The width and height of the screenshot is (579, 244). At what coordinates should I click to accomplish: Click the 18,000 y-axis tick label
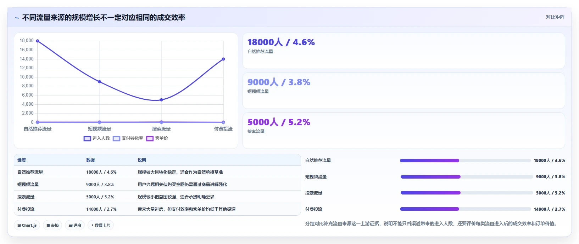click(27, 41)
